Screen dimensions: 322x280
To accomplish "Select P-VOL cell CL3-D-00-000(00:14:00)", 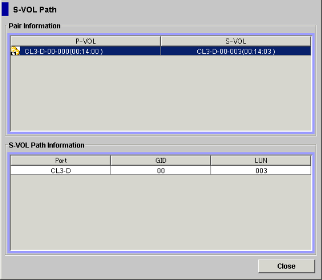I will point(86,51).
